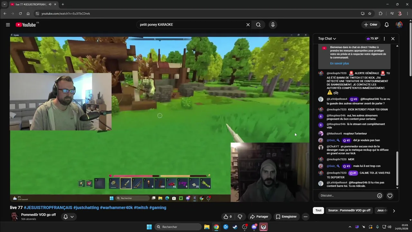Open the 75 XP points badge
The height and width of the screenshot is (232, 412).
click(372, 39)
